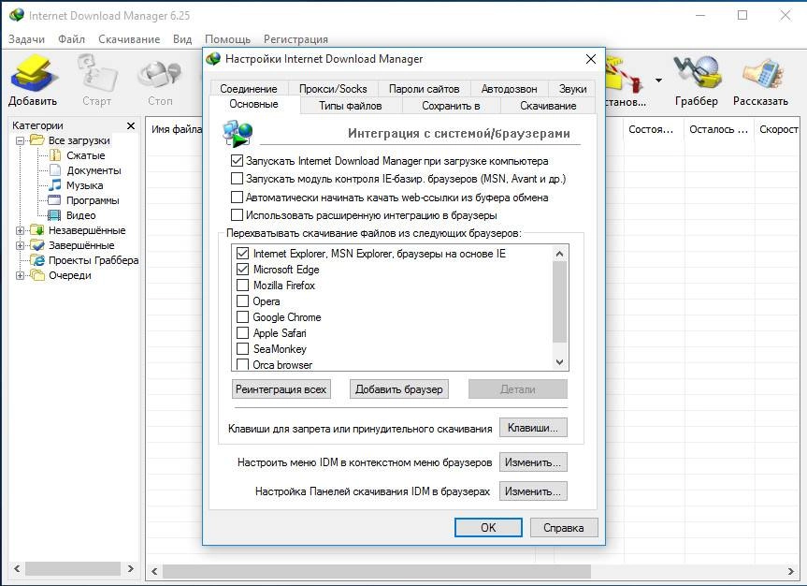The height and width of the screenshot is (586, 807).
Task: Switch to the Автодозвон tab
Action: pos(509,89)
